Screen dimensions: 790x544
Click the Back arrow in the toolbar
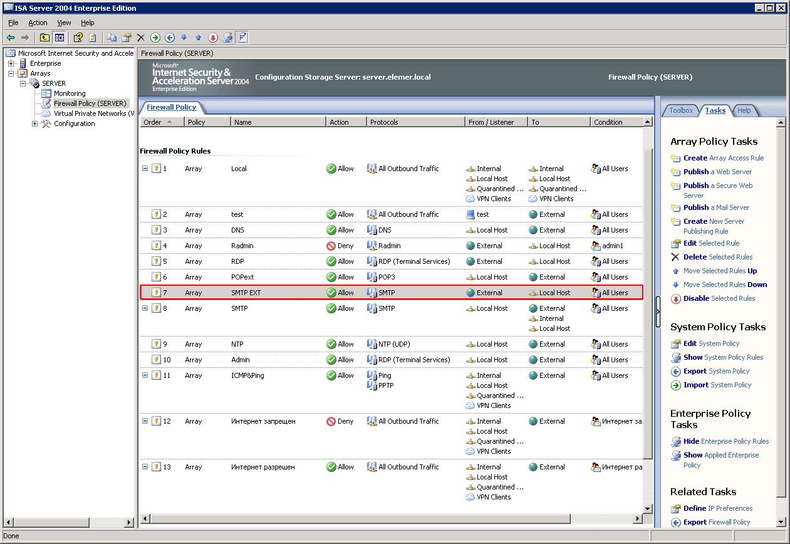point(11,38)
